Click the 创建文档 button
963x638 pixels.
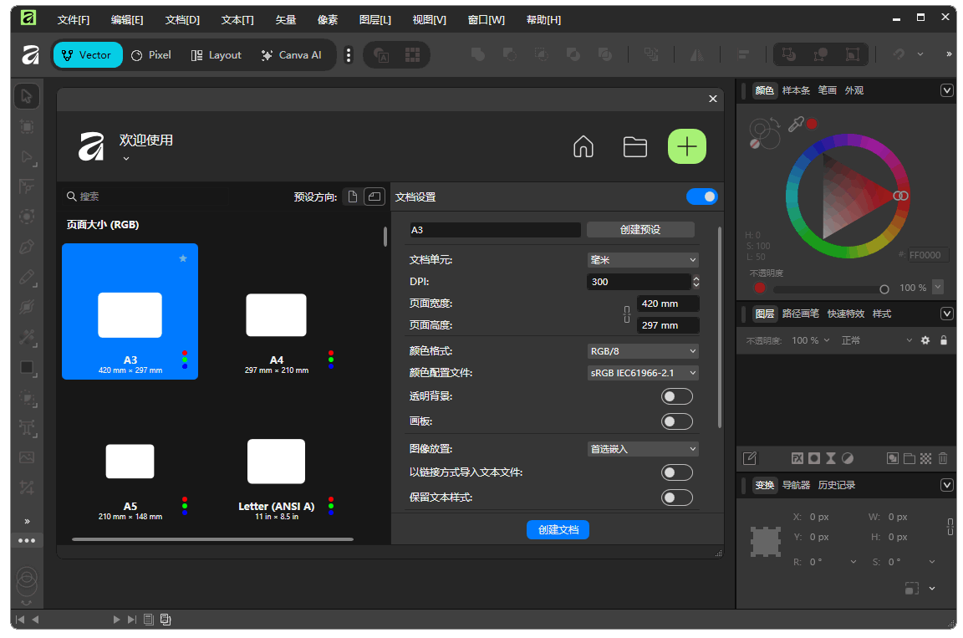pyautogui.click(x=558, y=529)
